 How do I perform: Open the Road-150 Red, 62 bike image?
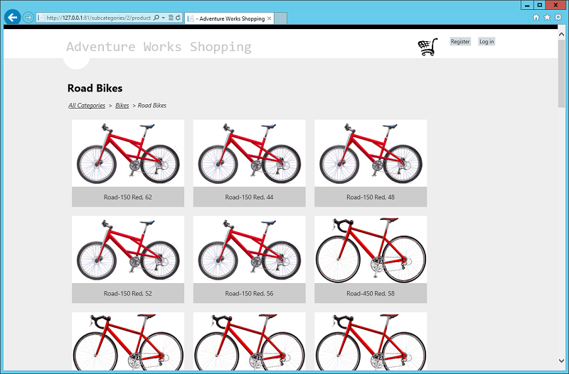pyautogui.click(x=128, y=153)
